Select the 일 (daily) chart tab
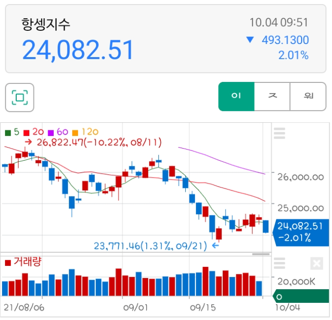Viewport: 332px width, 320px height. [236, 97]
